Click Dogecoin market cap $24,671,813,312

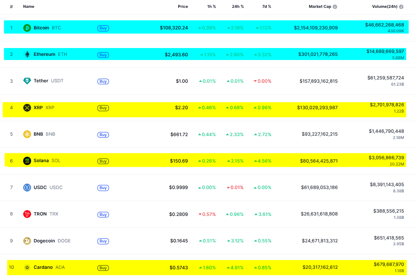pos(320,241)
